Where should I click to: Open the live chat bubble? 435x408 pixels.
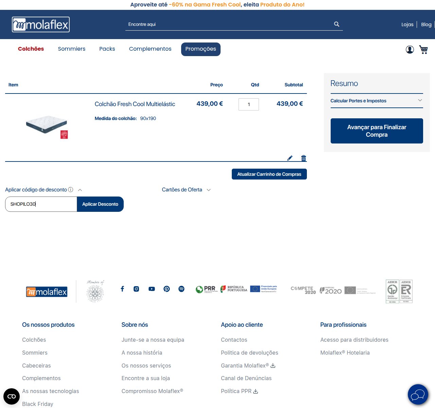pyautogui.click(x=418, y=394)
